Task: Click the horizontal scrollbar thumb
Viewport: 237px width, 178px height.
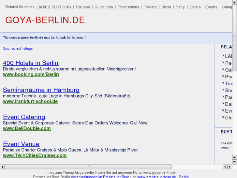Action: pos(88,167)
